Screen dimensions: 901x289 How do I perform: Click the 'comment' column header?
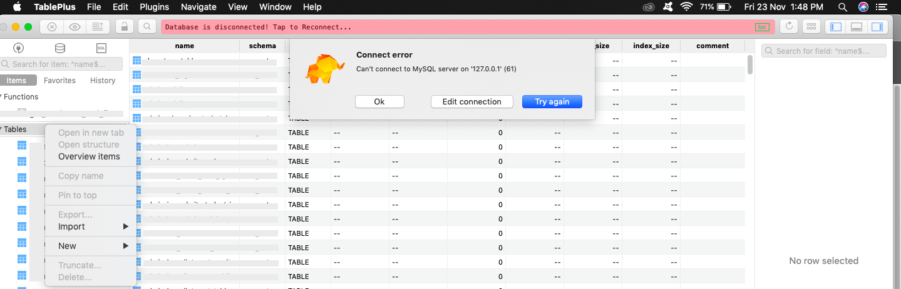pyautogui.click(x=713, y=46)
